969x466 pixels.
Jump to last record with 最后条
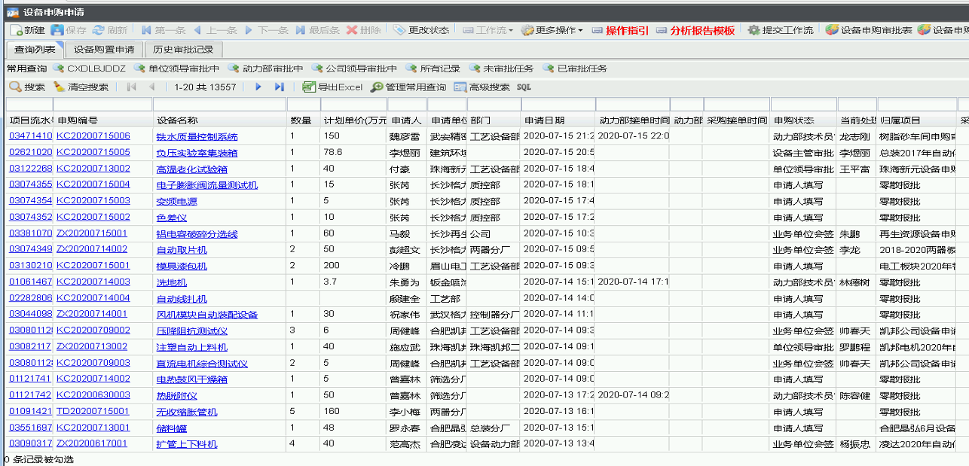click(317, 30)
